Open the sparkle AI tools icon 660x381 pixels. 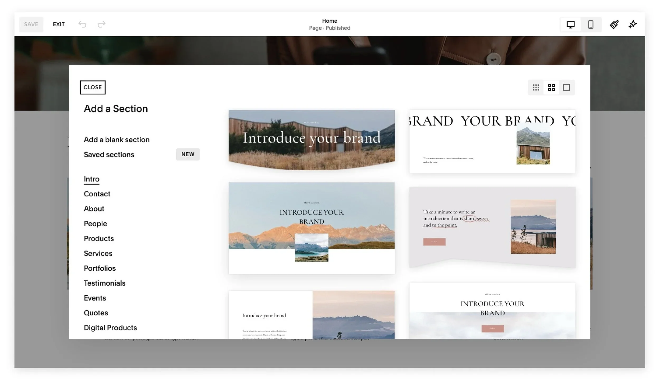633,25
